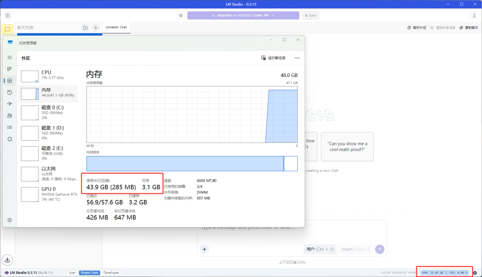Select CPU in performance list
Viewport: 482px width, 277px height.
click(x=48, y=76)
